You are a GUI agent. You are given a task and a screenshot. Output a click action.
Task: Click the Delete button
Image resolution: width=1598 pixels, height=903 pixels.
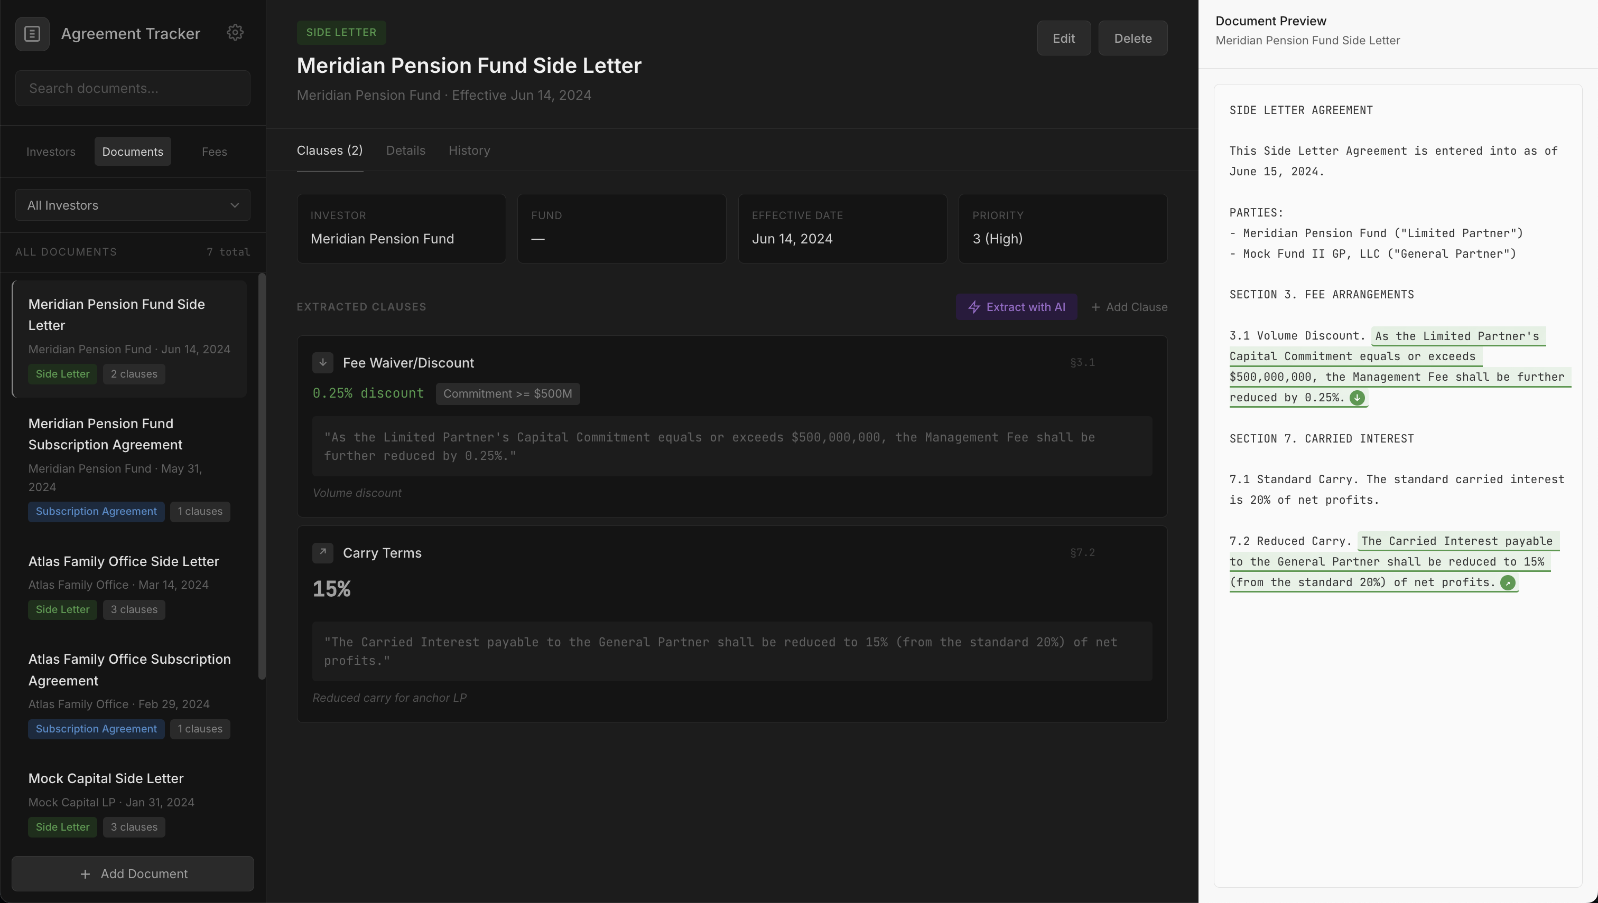pyautogui.click(x=1132, y=39)
